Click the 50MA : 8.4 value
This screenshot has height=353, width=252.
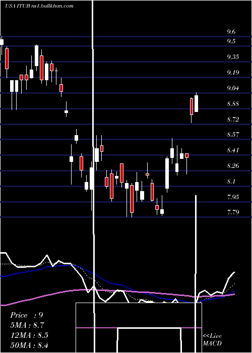pyautogui.click(x=29, y=345)
